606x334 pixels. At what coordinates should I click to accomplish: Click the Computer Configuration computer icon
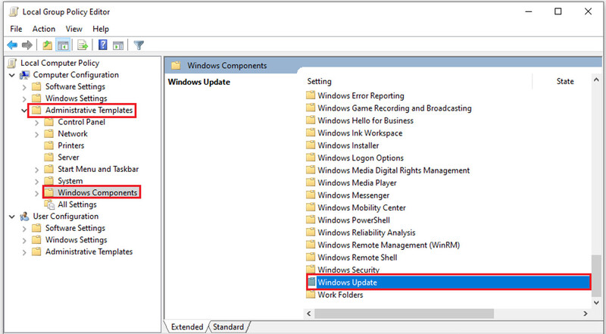tap(24, 75)
